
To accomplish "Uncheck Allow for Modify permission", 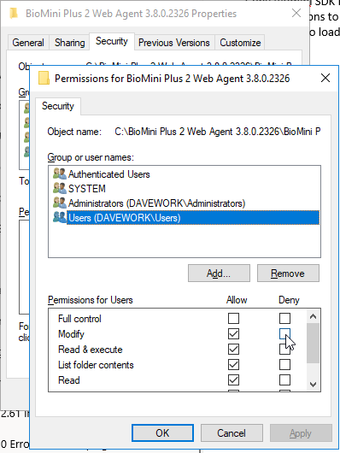I will tap(233, 334).
